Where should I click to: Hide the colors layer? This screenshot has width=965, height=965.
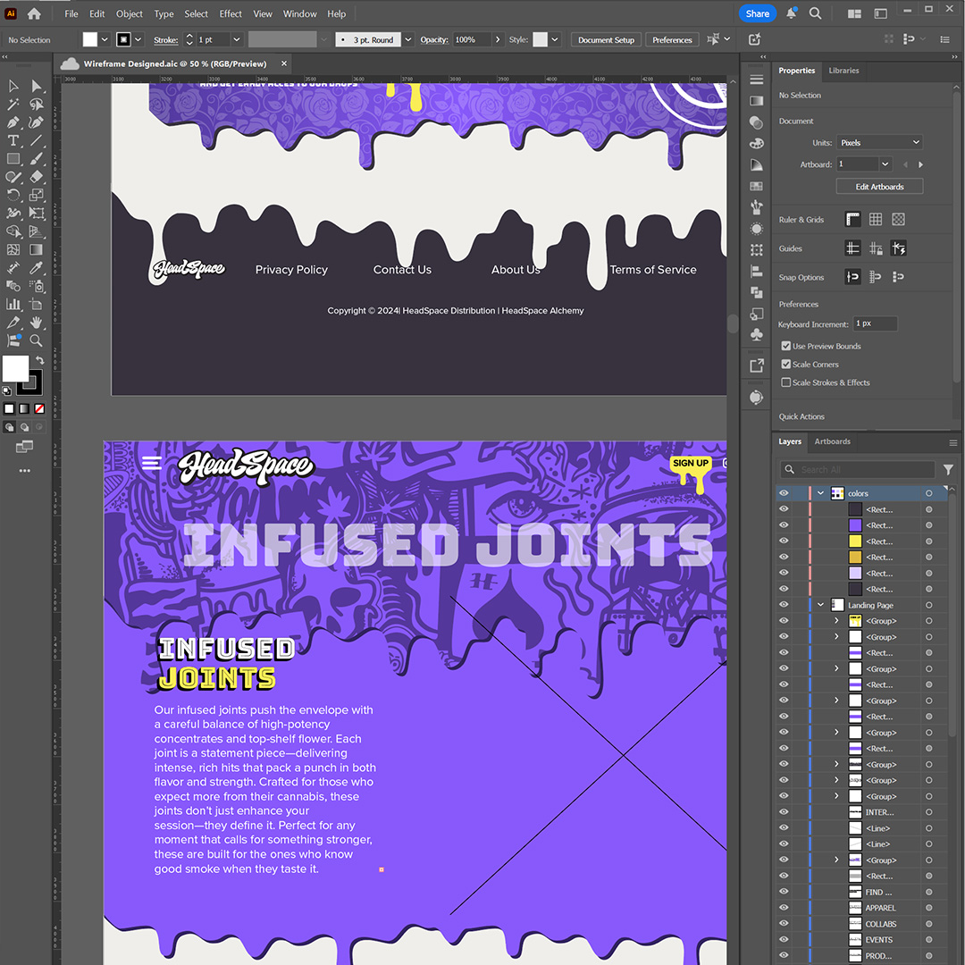click(x=784, y=493)
